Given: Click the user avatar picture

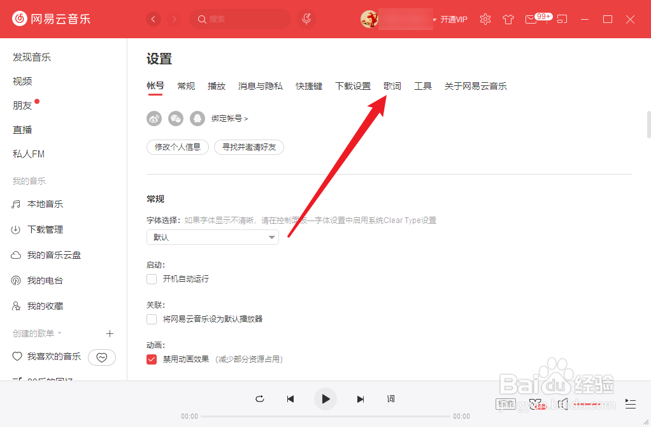Looking at the screenshot, I should point(369,19).
